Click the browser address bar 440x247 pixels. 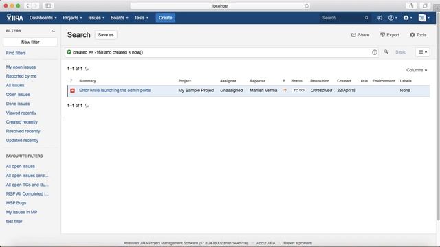pos(220,5)
